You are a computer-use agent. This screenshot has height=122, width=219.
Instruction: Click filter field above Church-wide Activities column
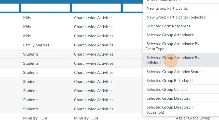pyautogui.click(x=96, y=8)
